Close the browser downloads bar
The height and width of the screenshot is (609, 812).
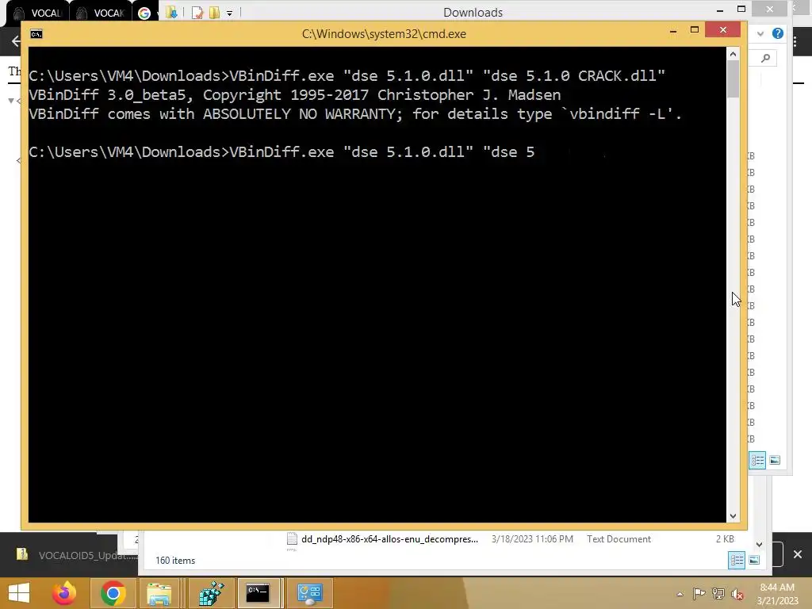pyautogui.click(x=798, y=554)
